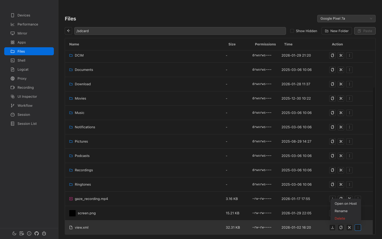Open the more options menu for the Download folder
This screenshot has height=239, width=382.
click(349, 84)
